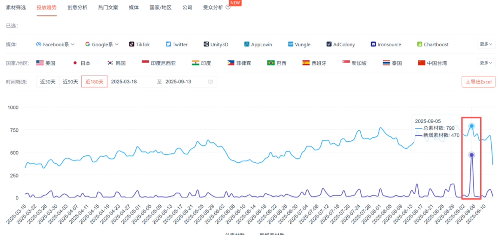502x235 pixels.
Task: Edit the end date 2025-09-13 field
Action: tap(178, 82)
